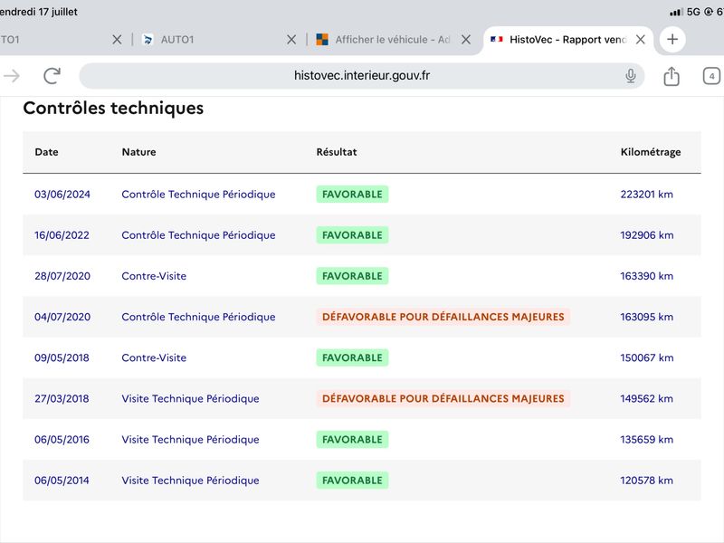Tap the forward navigation arrow
Image resolution: width=724 pixels, height=543 pixels.
pos(11,76)
